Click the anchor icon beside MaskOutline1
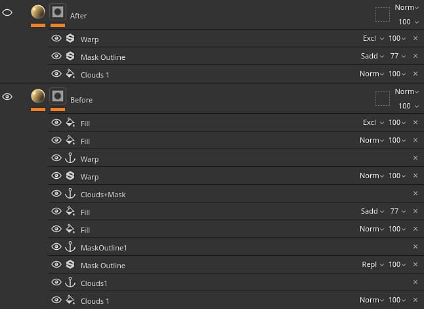The width and height of the screenshot is (424, 309). coord(70,247)
